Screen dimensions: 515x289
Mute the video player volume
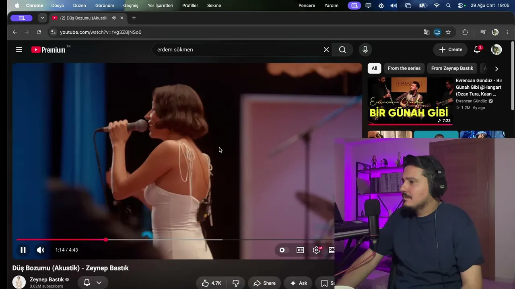click(x=41, y=250)
